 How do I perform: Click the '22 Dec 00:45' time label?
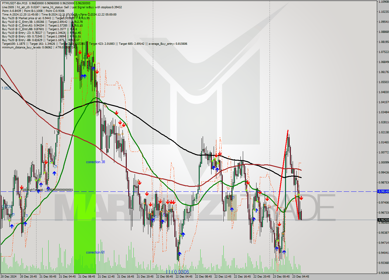[165, 277]
